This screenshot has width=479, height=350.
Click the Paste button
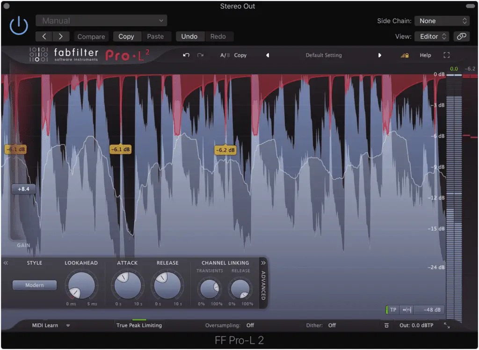click(x=155, y=36)
